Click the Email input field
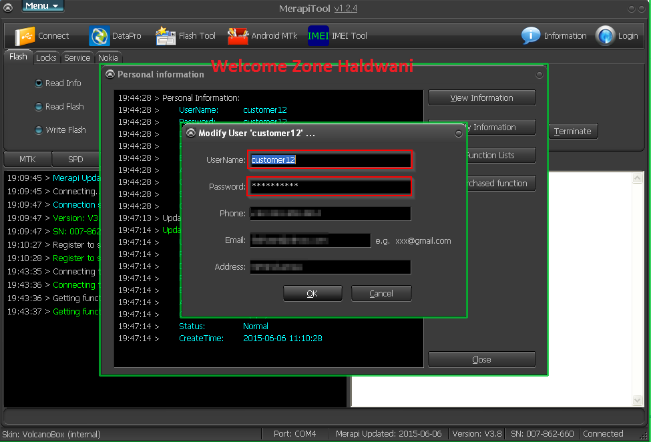Viewport: 651px width, 442px height. click(x=310, y=240)
